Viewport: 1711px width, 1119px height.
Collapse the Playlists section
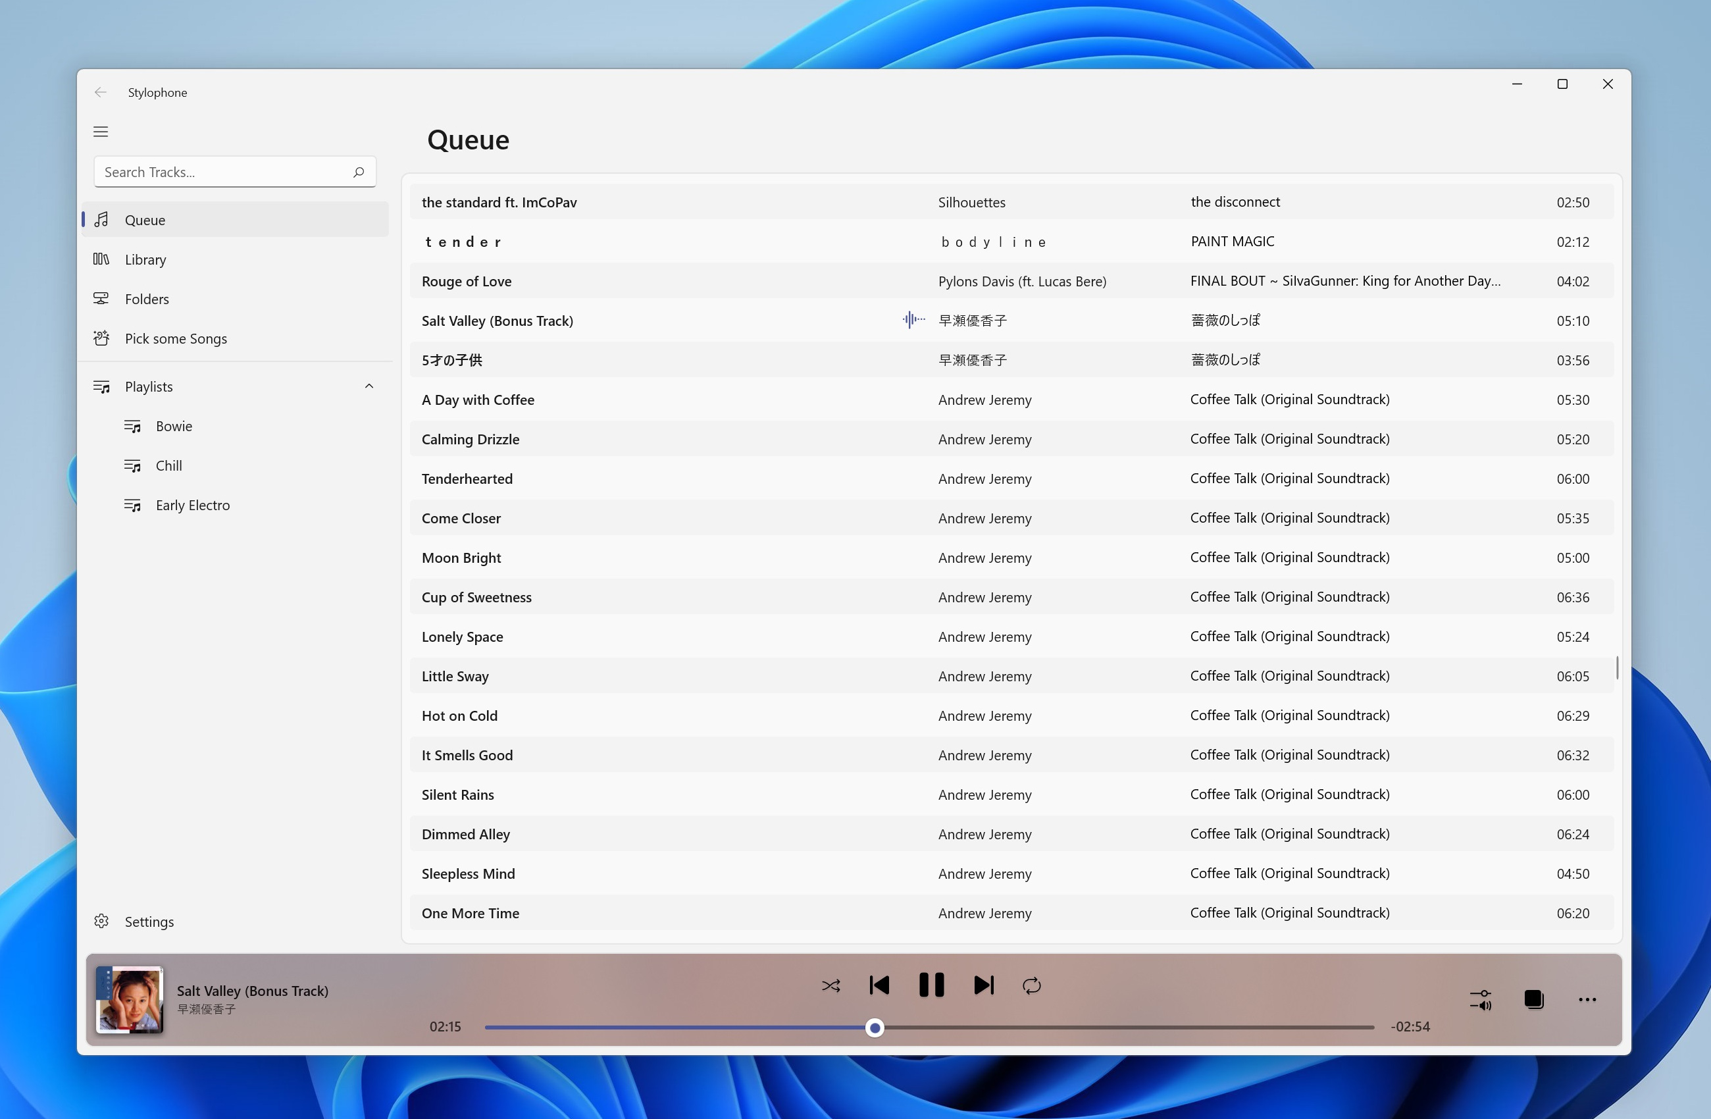[369, 386]
